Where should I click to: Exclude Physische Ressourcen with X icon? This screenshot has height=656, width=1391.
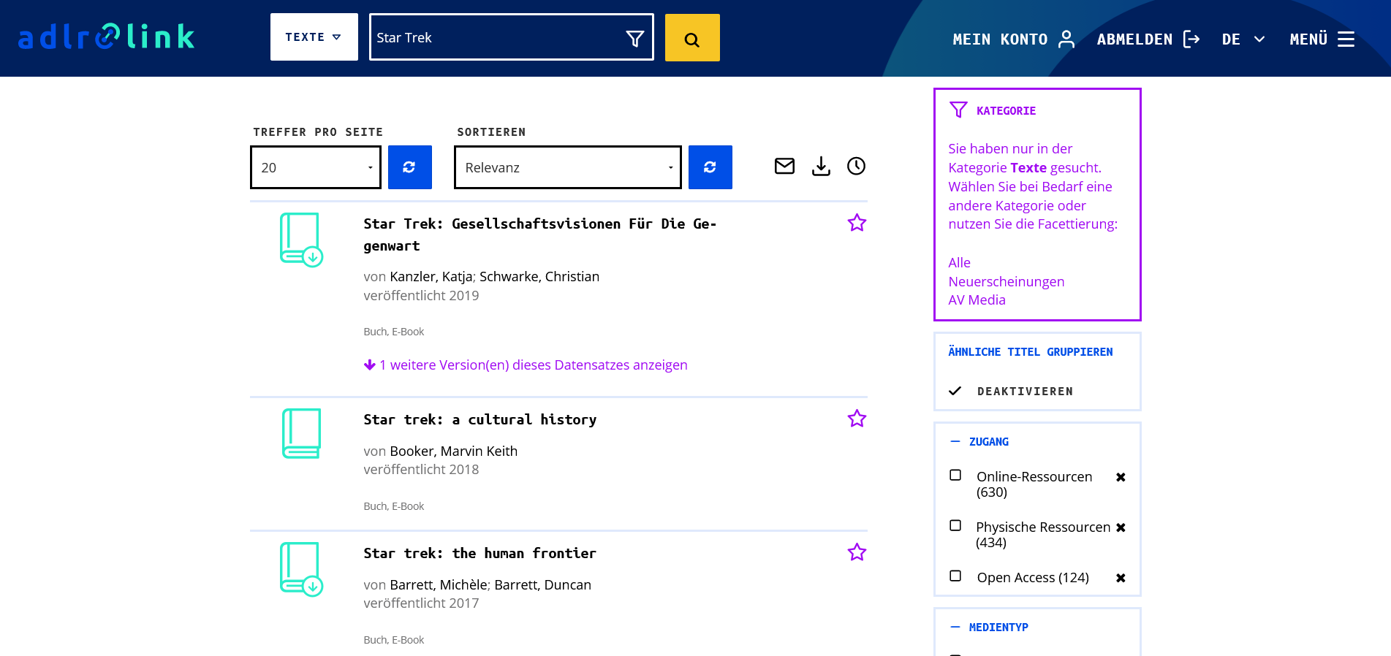(x=1121, y=527)
